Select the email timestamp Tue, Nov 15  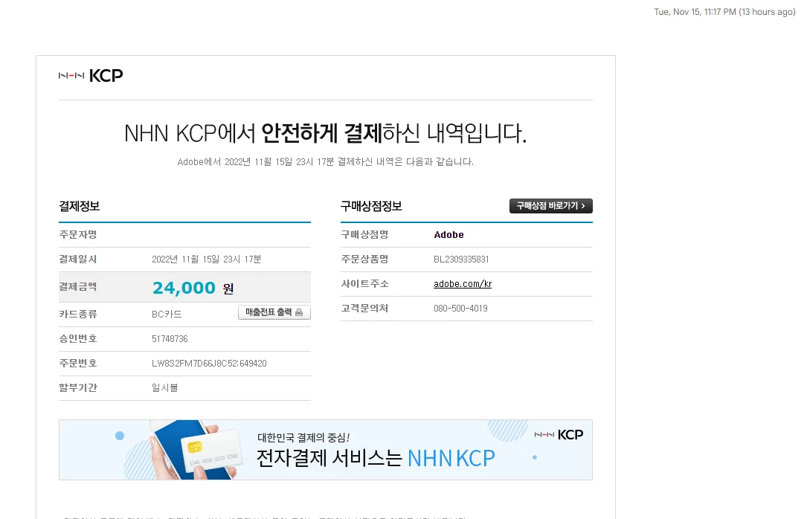(724, 12)
